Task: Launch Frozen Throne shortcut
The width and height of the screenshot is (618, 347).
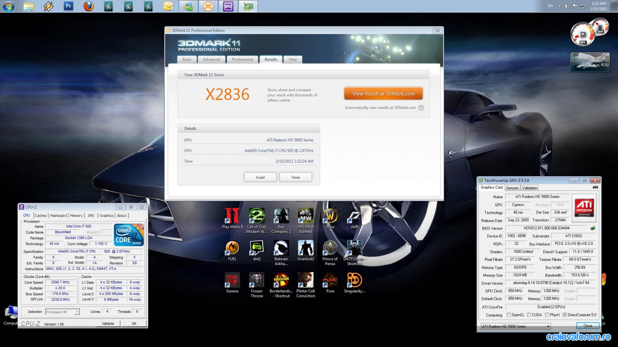Action: [257, 285]
